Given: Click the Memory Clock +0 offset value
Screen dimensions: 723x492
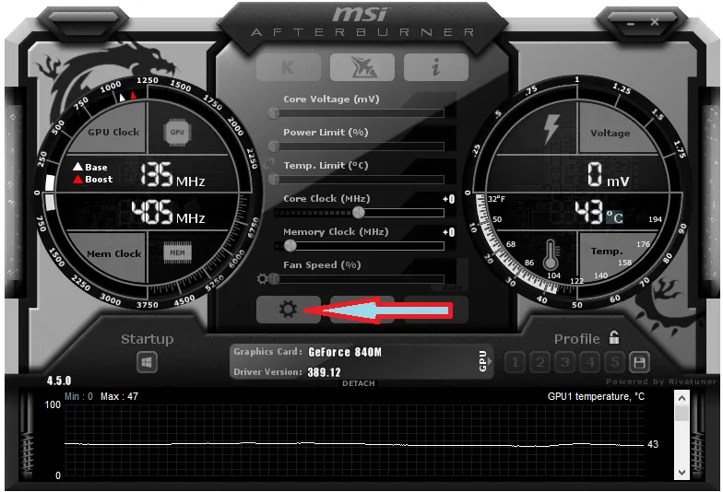Looking at the screenshot, I should tap(448, 232).
